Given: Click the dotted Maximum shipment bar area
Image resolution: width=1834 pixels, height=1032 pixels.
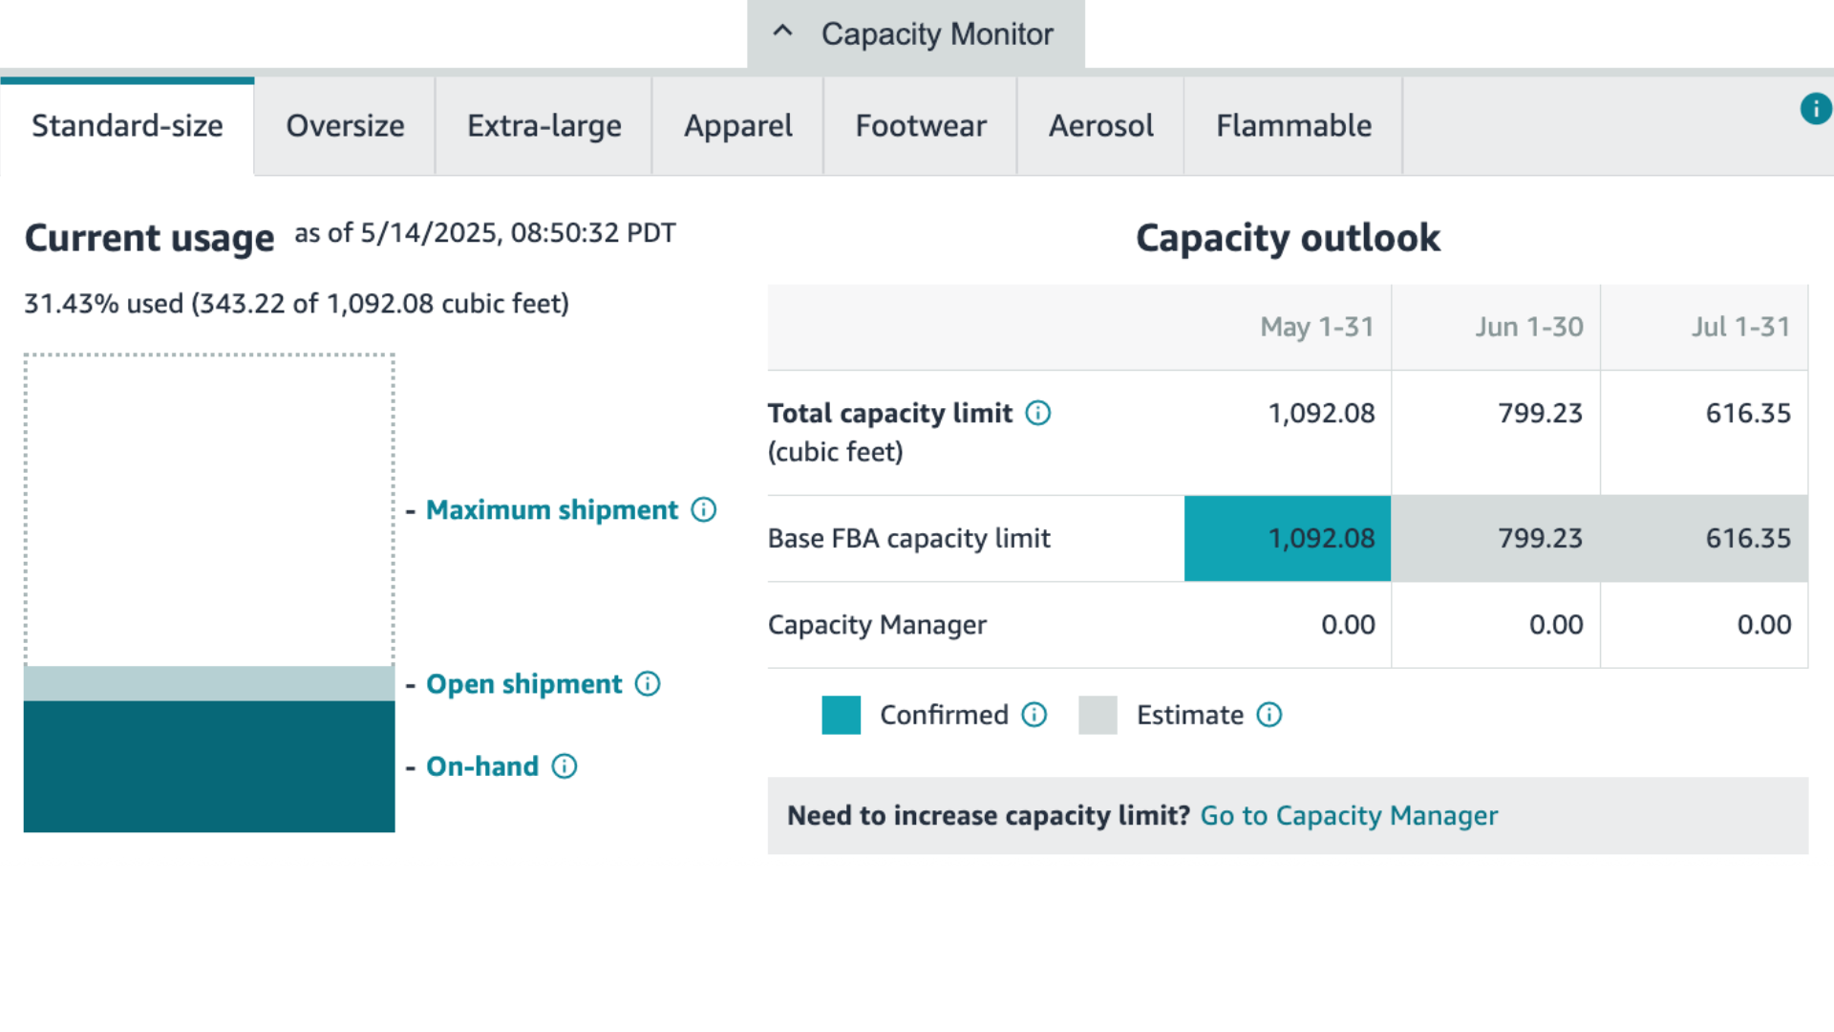Looking at the screenshot, I should coord(209,510).
